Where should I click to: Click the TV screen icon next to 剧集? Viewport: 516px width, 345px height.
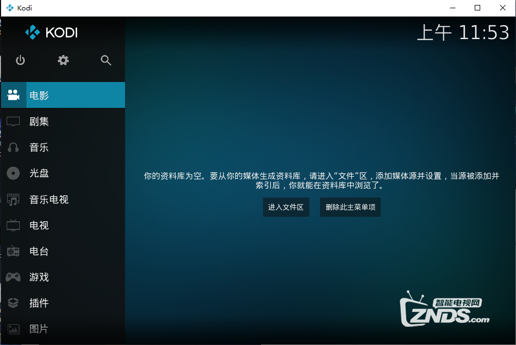tap(13, 121)
